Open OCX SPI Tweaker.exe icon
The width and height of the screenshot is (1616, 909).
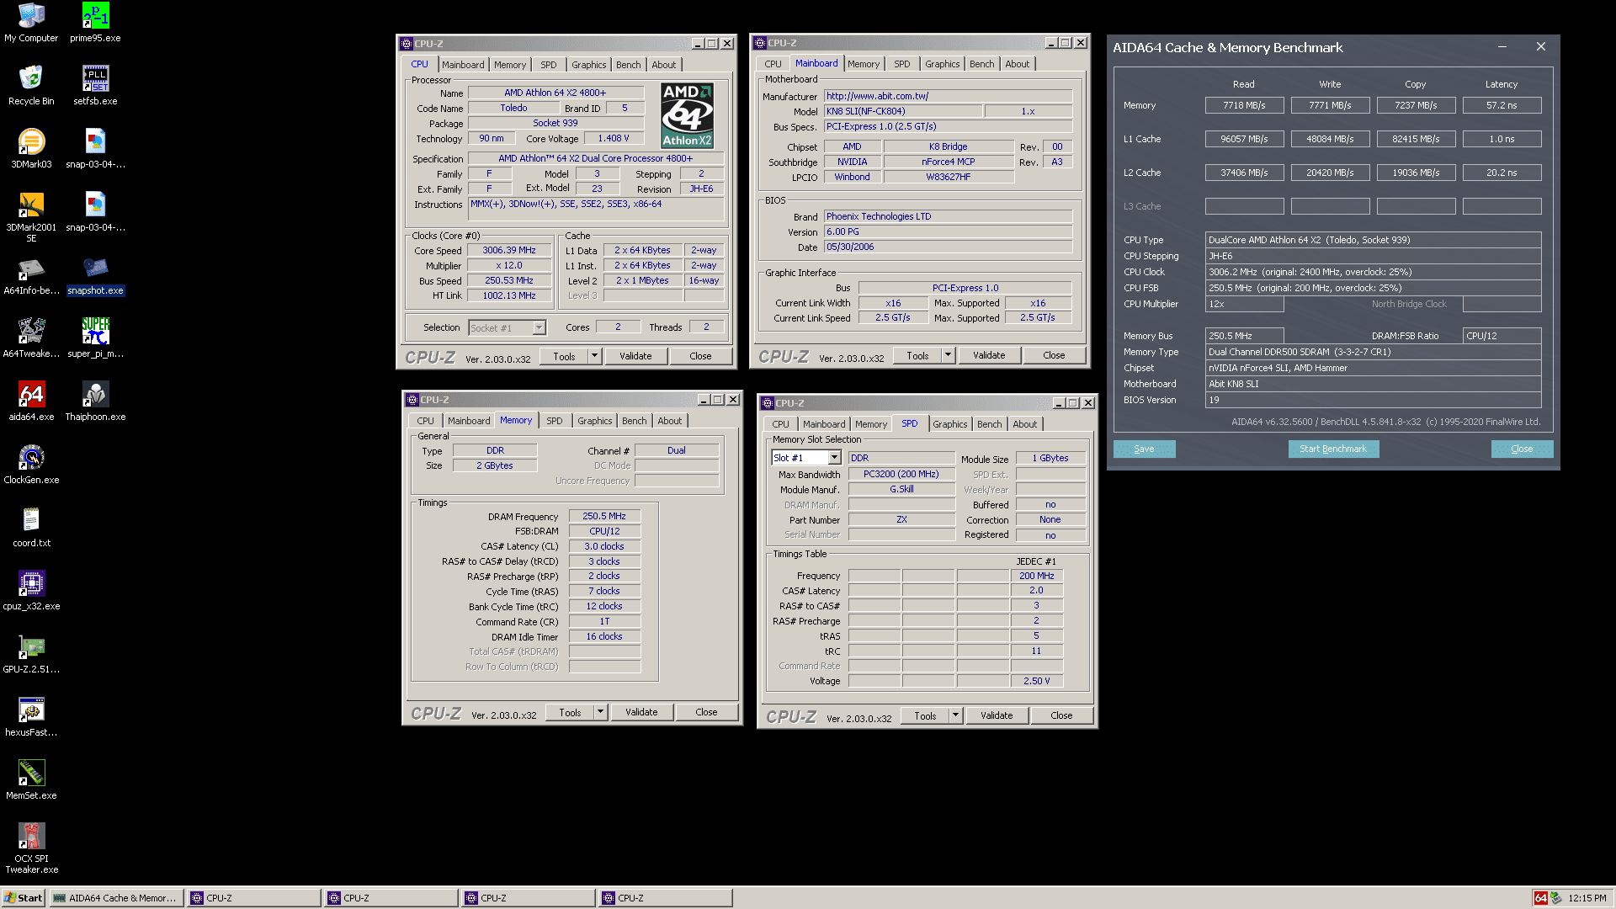[31, 848]
